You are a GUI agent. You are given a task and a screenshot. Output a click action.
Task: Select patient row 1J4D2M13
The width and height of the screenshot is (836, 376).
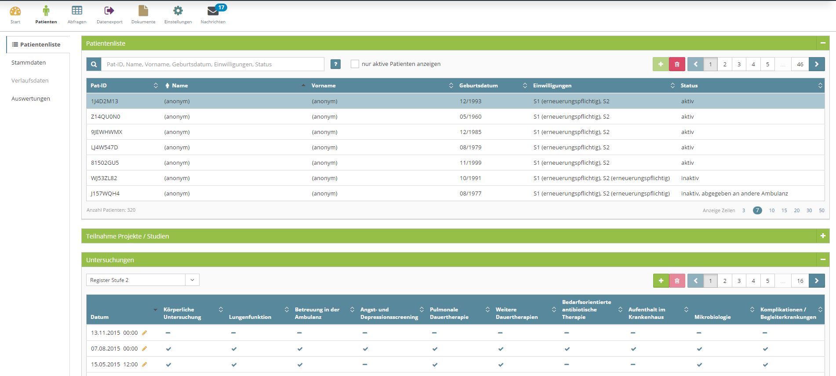click(x=455, y=101)
